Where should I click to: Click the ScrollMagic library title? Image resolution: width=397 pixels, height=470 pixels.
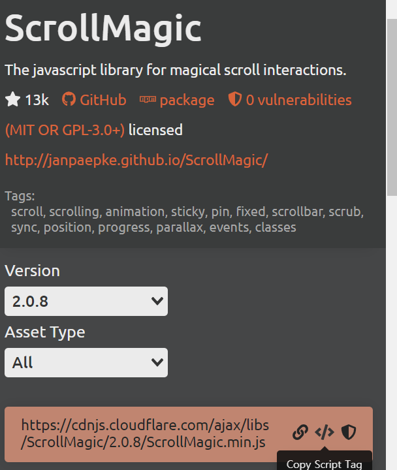click(103, 29)
